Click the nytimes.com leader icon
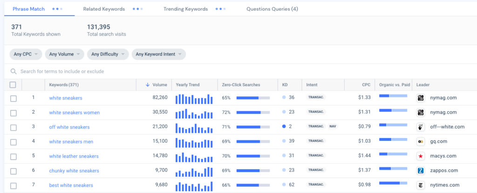The height and width of the screenshot is (193, 477). point(420,185)
